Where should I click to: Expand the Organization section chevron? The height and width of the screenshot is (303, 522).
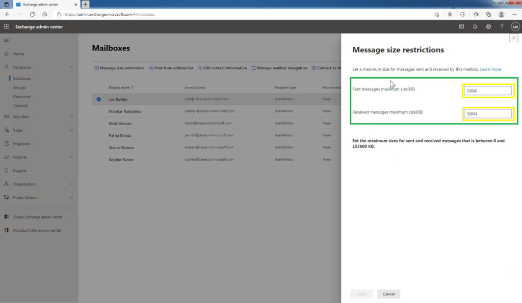[x=71, y=184]
